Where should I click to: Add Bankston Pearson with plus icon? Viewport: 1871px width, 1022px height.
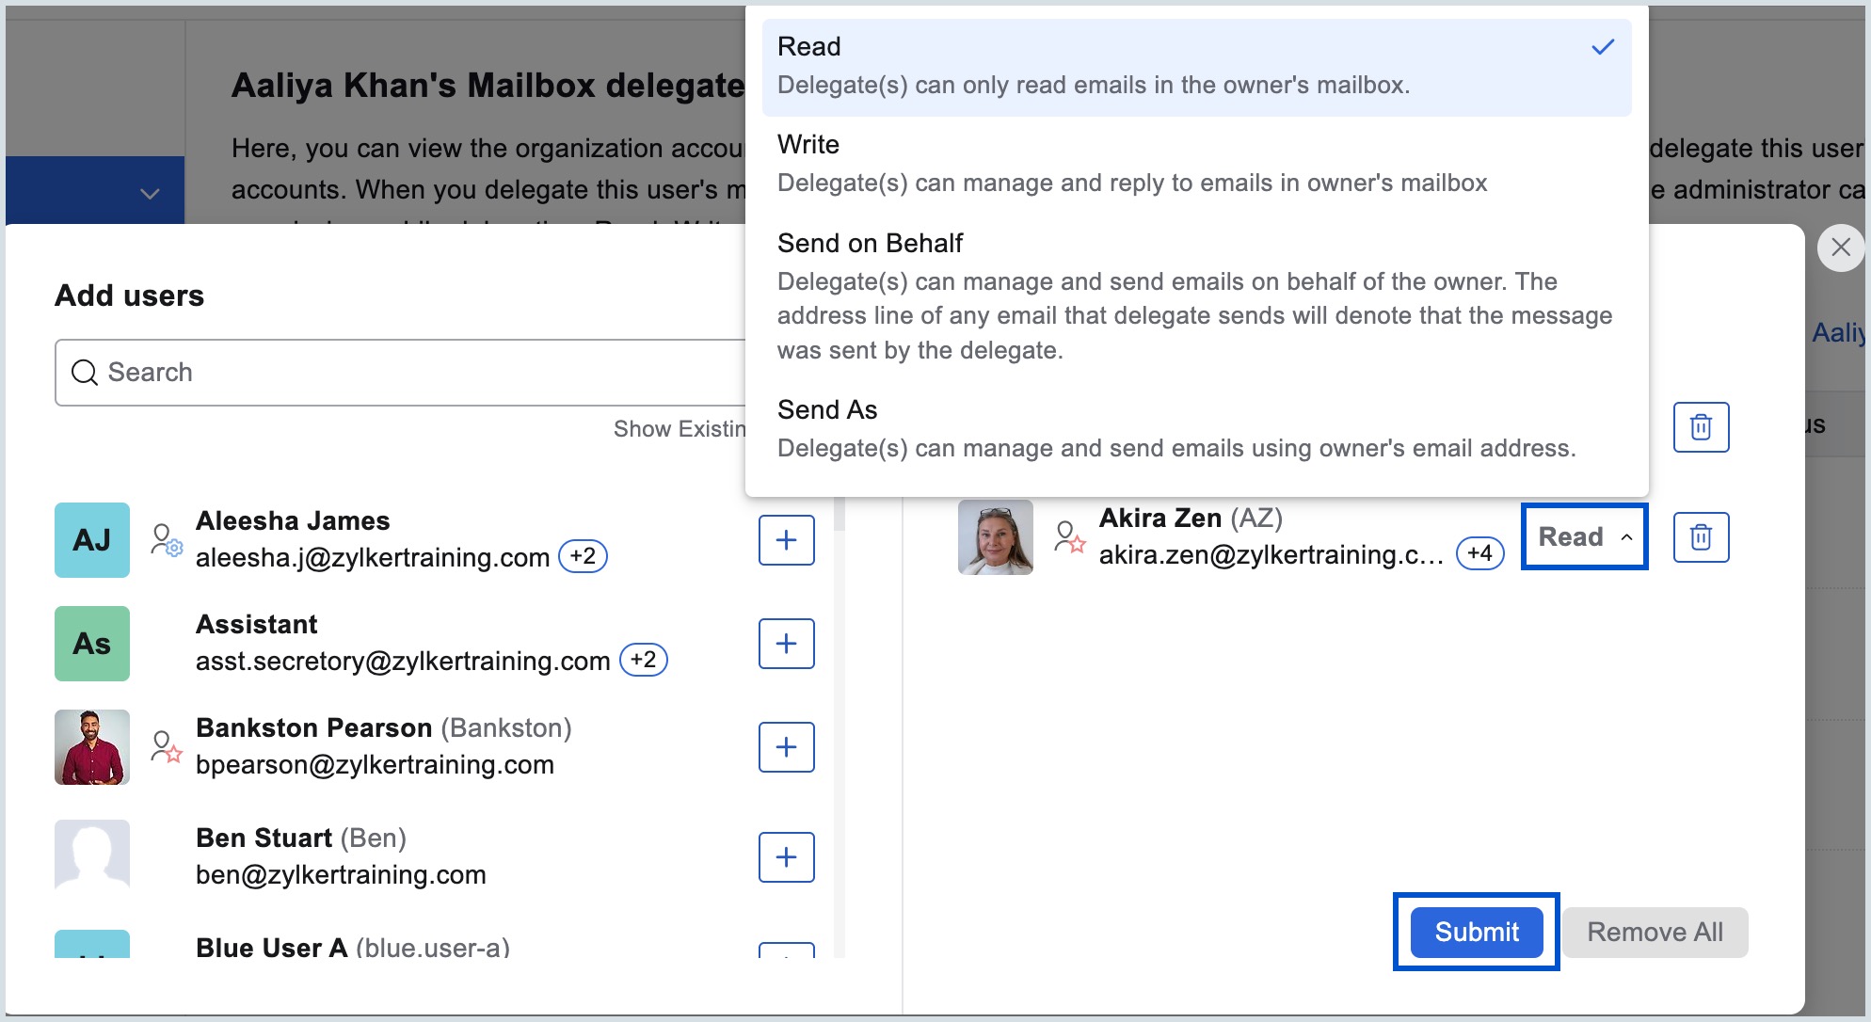pyautogui.click(x=786, y=747)
